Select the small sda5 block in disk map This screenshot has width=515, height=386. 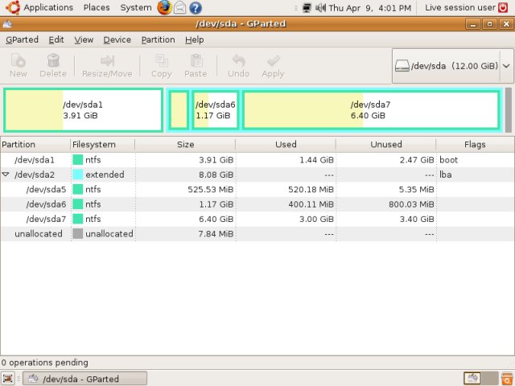point(179,110)
